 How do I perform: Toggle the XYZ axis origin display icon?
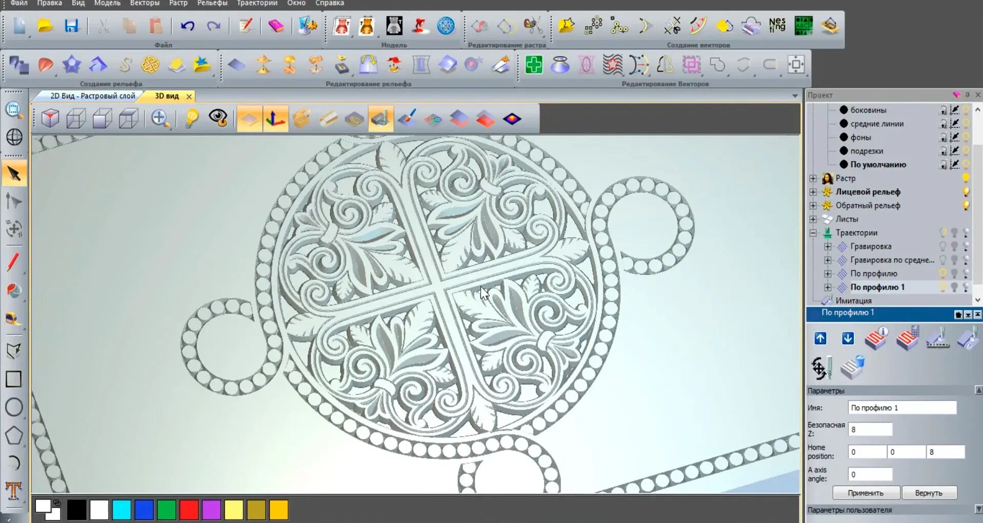[275, 118]
